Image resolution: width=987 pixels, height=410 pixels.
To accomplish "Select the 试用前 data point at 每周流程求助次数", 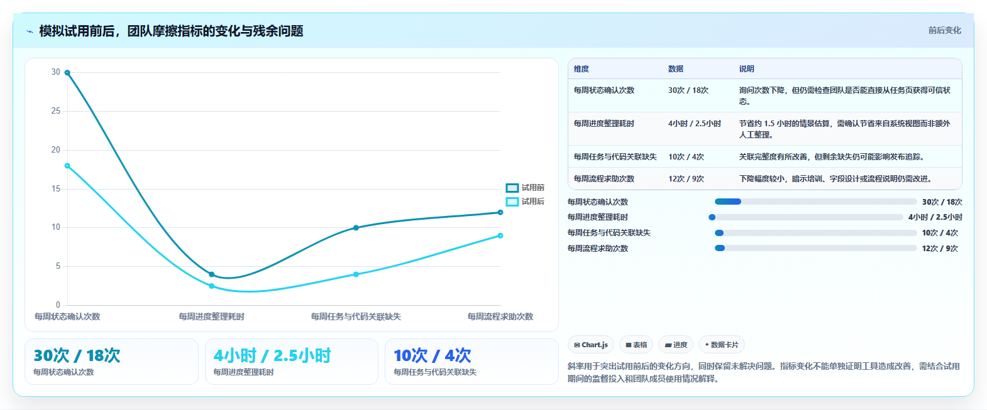I will pyautogui.click(x=500, y=212).
